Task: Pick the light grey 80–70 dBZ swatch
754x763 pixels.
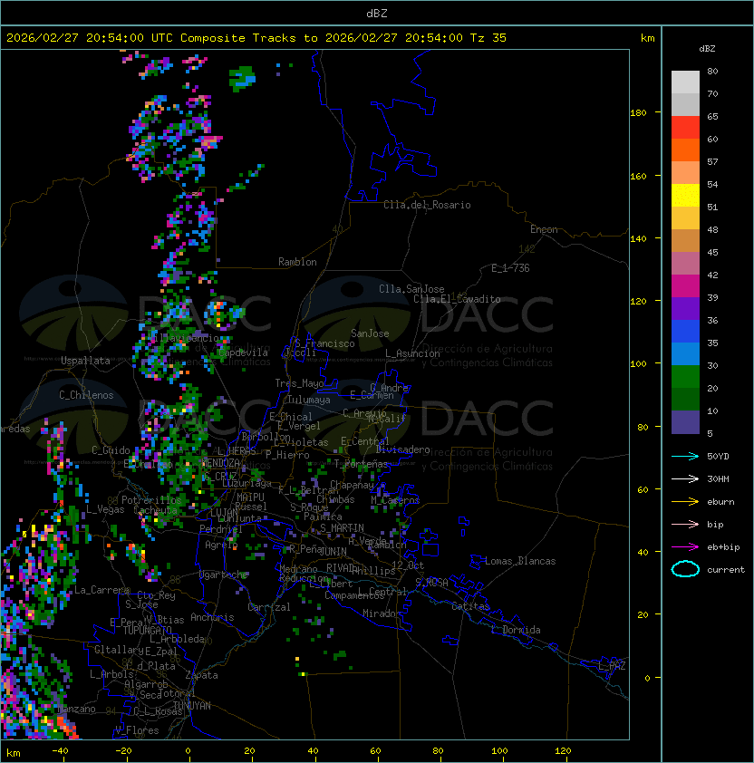Action: click(x=685, y=82)
